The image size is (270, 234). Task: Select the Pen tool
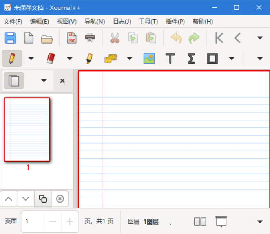pyautogui.click(x=12, y=59)
